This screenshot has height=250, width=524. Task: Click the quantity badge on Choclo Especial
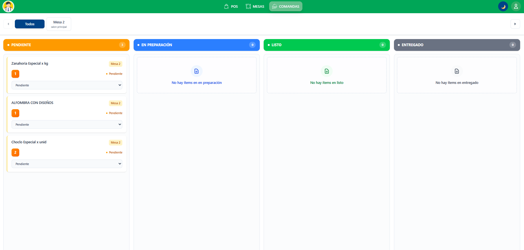15,152
